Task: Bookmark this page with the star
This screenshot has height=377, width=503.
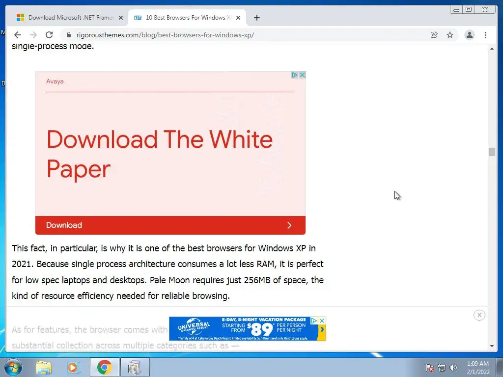Action: tap(450, 35)
